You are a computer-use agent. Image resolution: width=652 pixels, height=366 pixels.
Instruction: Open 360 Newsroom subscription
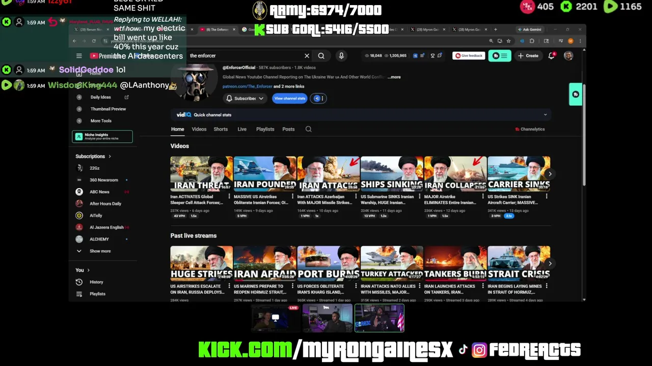point(103,180)
